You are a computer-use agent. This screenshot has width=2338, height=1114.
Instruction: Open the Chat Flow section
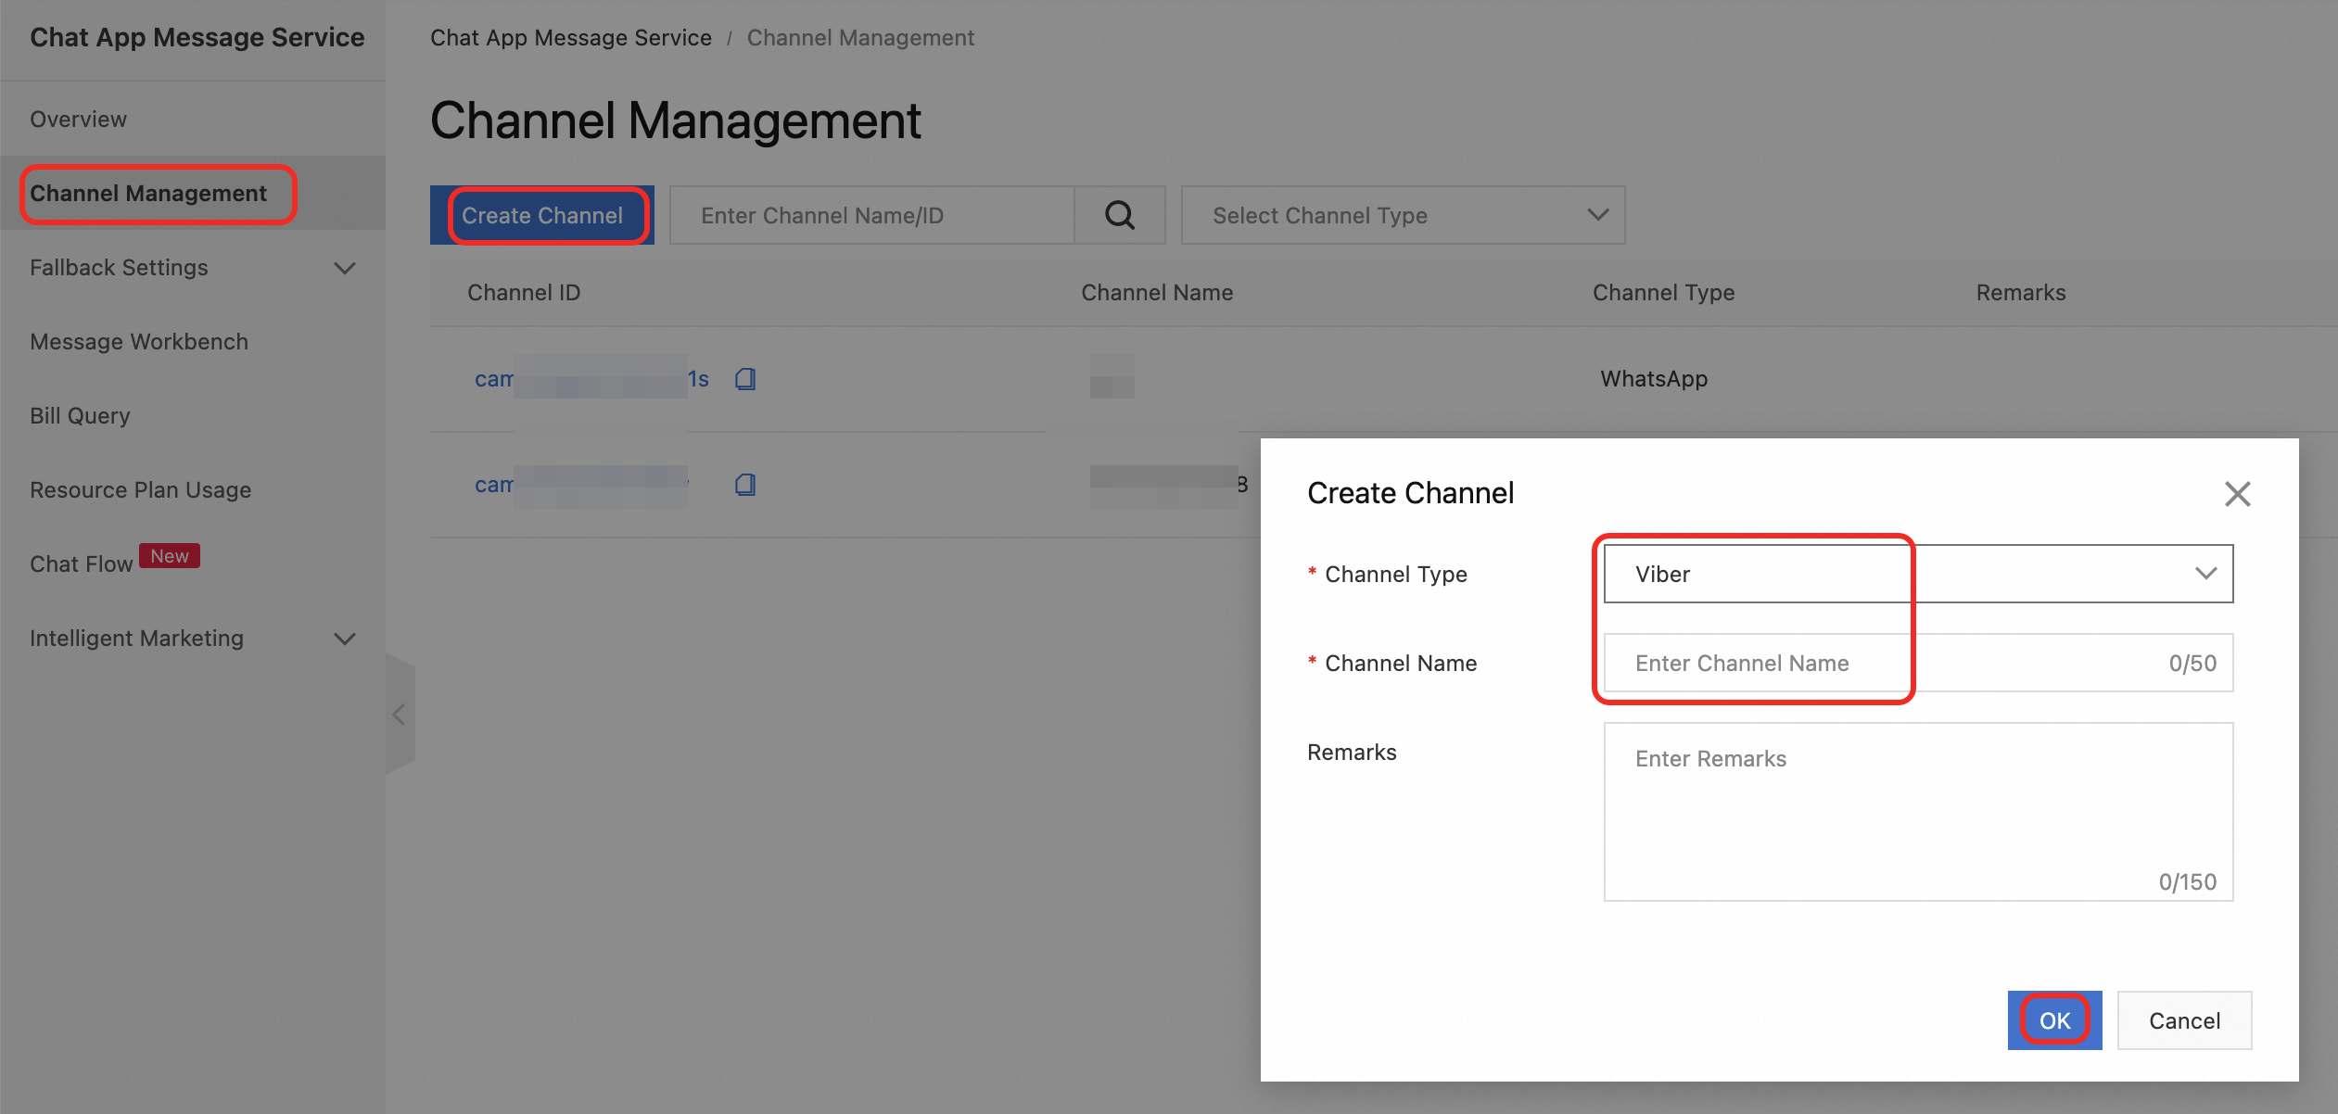pos(82,564)
